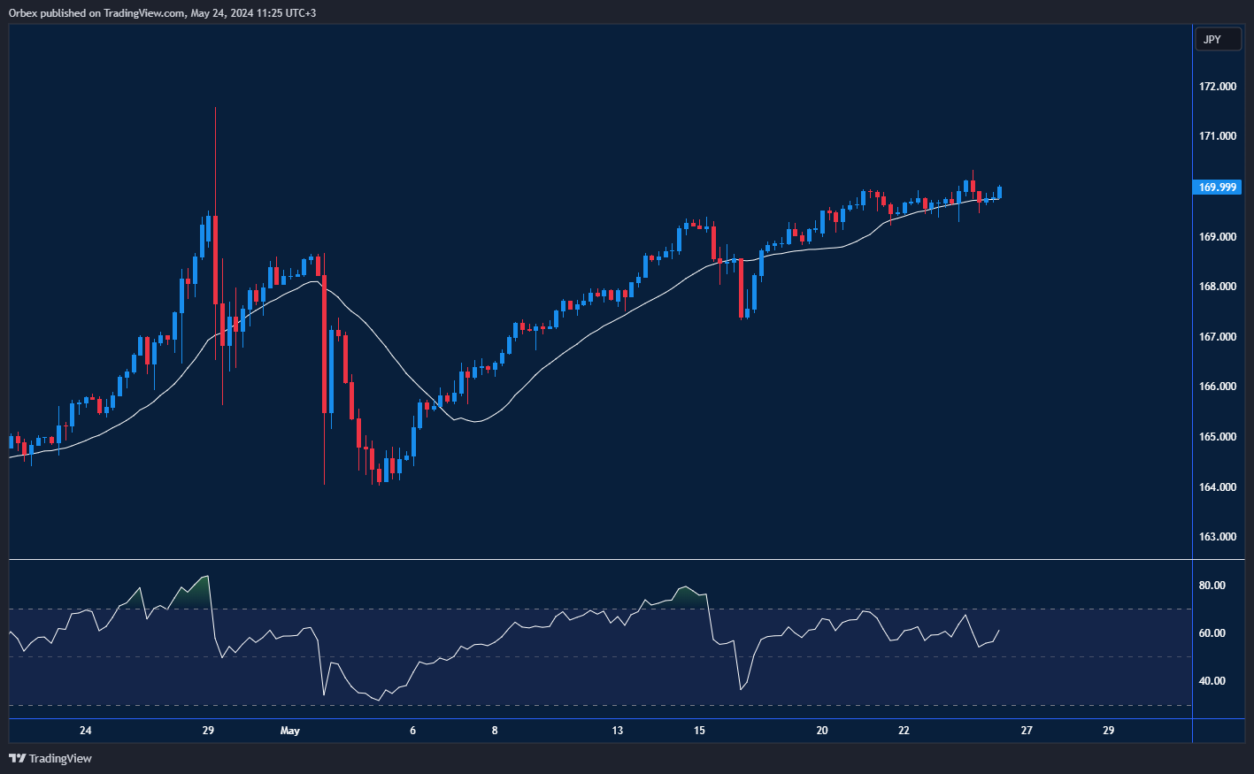Click the RSI 60.00 scale label

[x=1212, y=633]
